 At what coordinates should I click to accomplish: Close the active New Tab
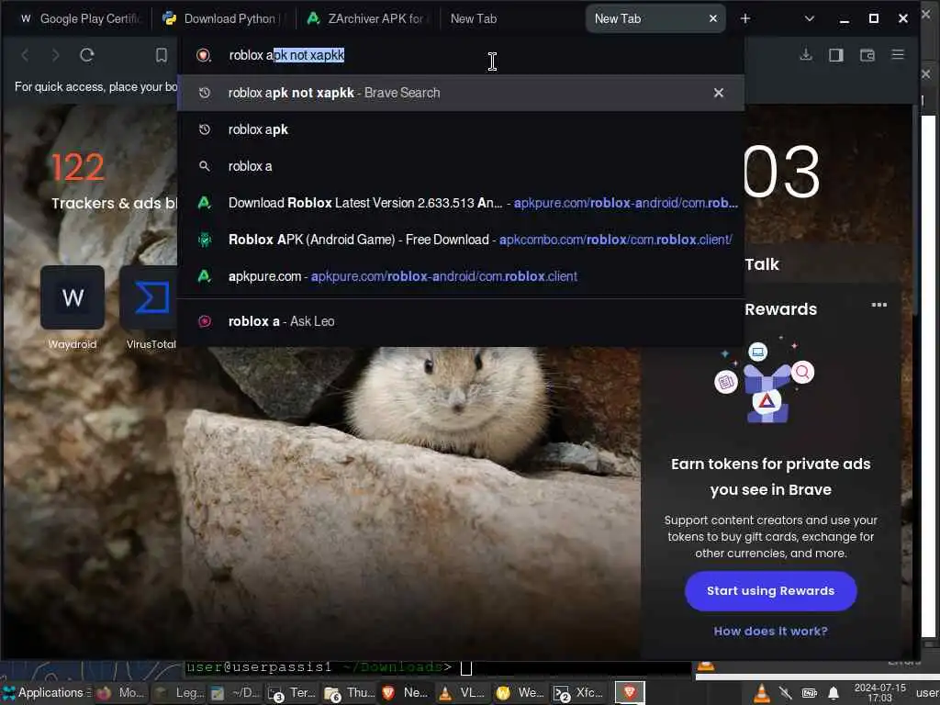[712, 18]
